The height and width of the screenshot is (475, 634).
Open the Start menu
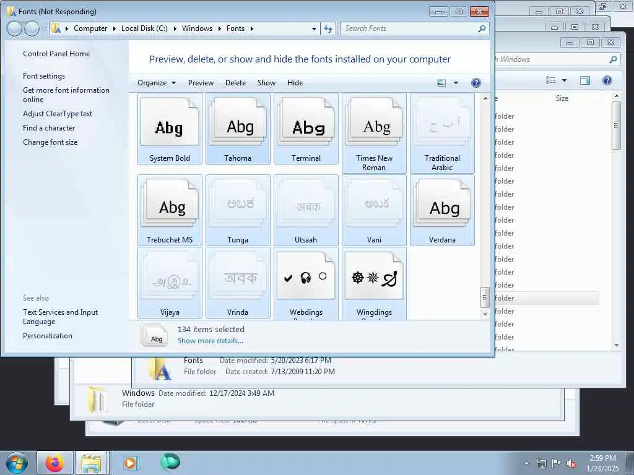coord(17,463)
